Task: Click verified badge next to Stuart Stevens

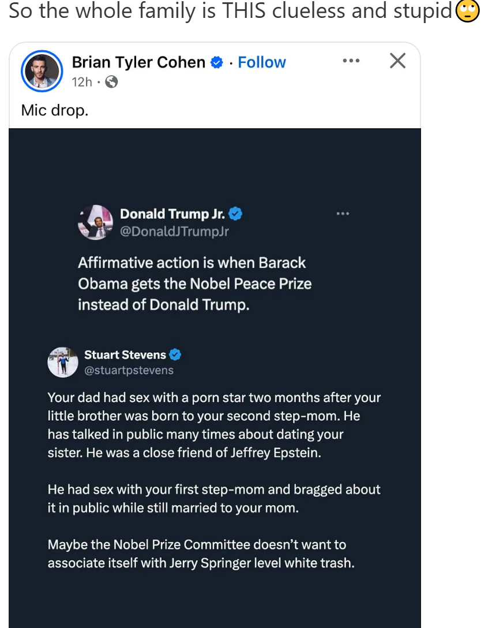Action: pyautogui.click(x=175, y=354)
